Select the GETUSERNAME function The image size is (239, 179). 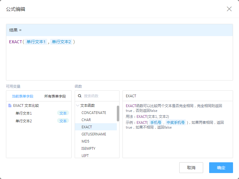tap(94, 134)
